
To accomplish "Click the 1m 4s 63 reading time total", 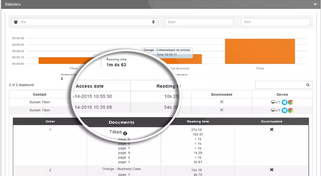I will click(116, 65).
